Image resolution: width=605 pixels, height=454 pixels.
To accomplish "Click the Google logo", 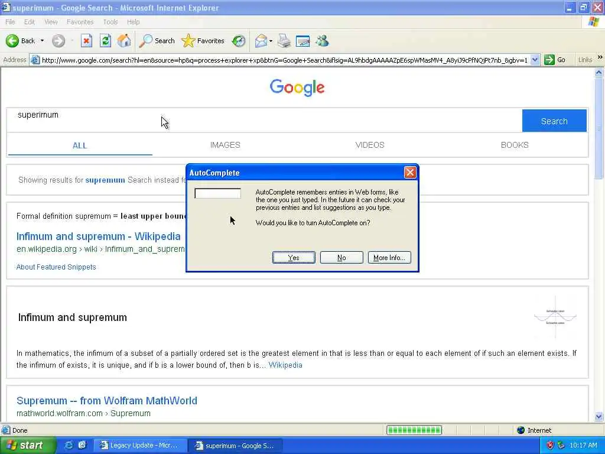I will click(x=297, y=87).
